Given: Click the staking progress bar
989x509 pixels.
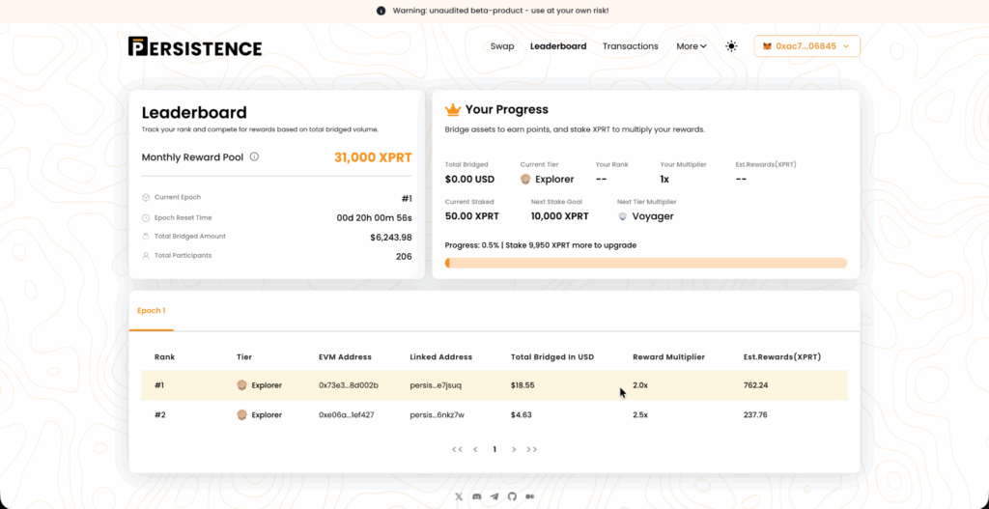Looking at the screenshot, I should [645, 263].
